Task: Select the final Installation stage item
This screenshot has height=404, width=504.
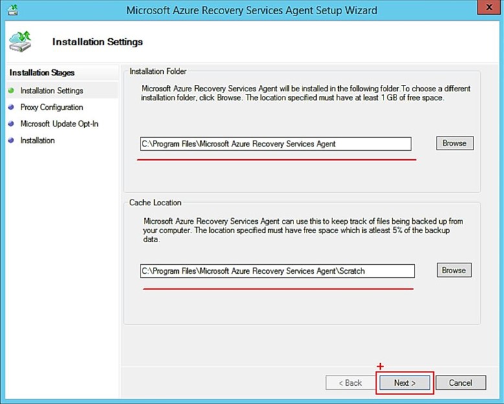Action: point(38,140)
